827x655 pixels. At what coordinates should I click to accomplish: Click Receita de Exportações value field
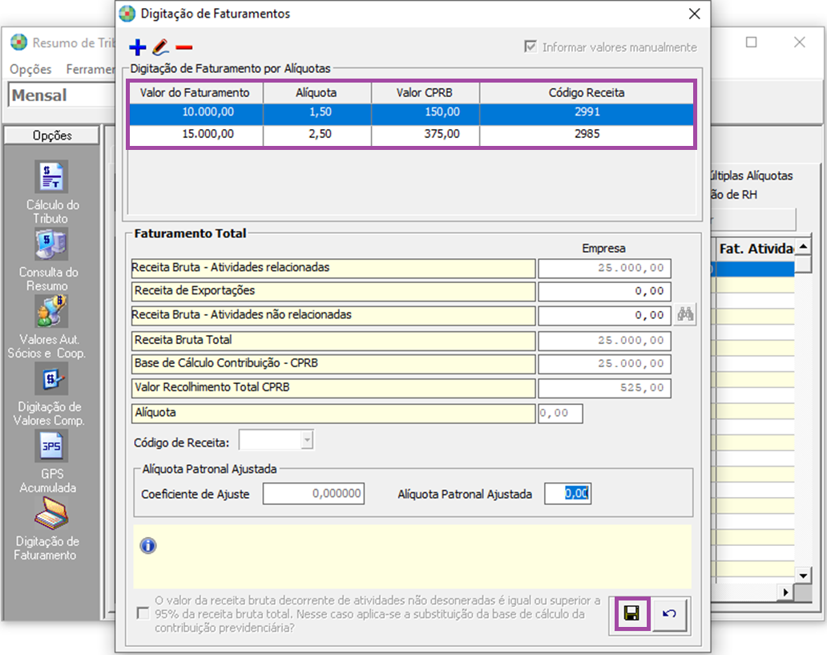pyautogui.click(x=604, y=291)
